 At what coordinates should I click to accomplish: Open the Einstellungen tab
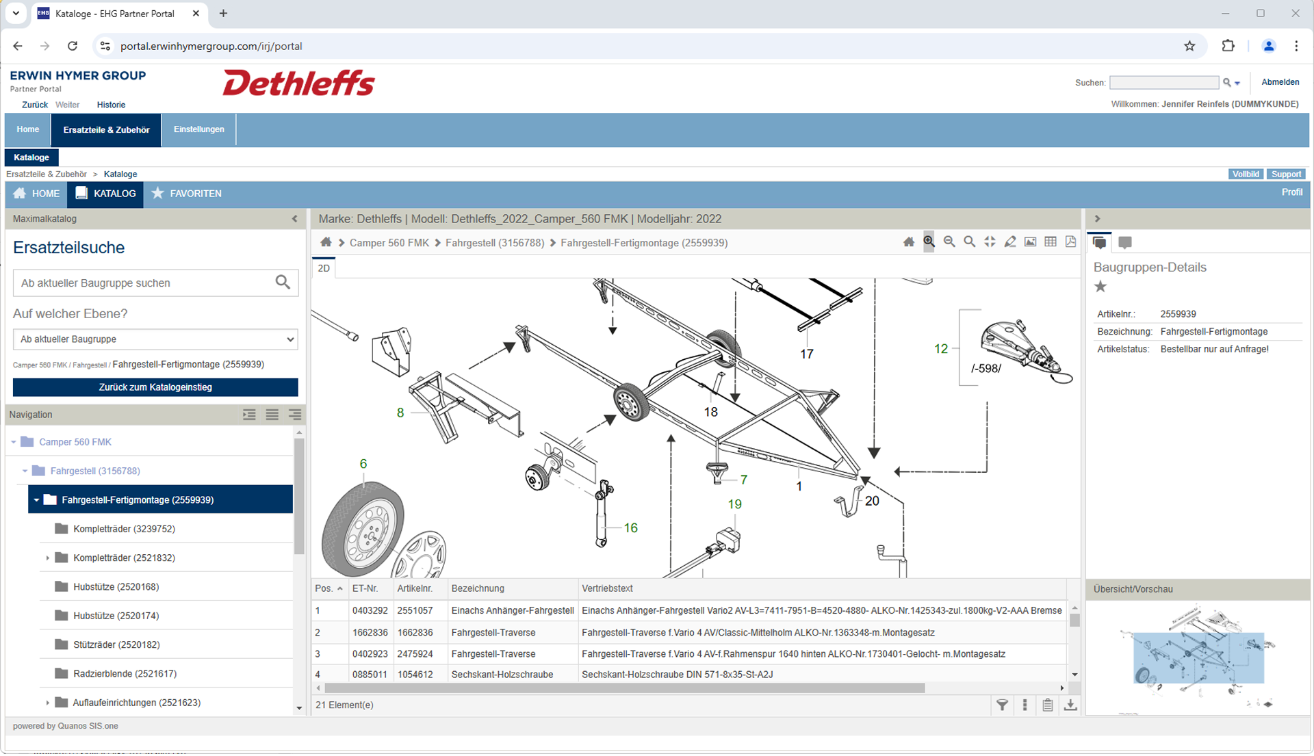(199, 129)
